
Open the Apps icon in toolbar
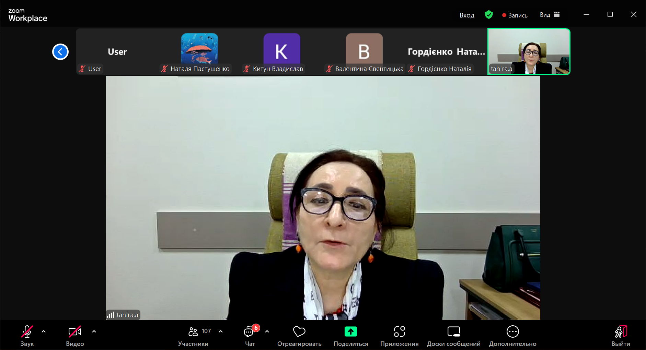[399, 331]
